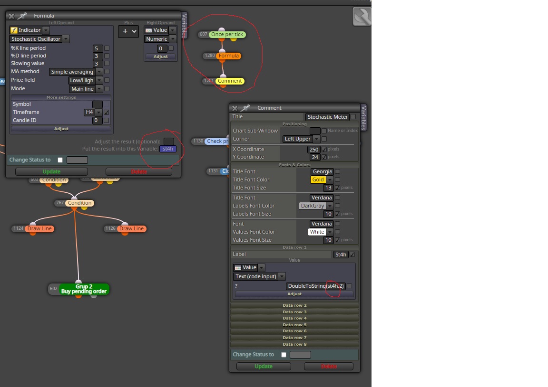This screenshot has width=548, height=387.
Task: Open Stochastic Oscillator indicator dropdown
Action: (x=66, y=39)
